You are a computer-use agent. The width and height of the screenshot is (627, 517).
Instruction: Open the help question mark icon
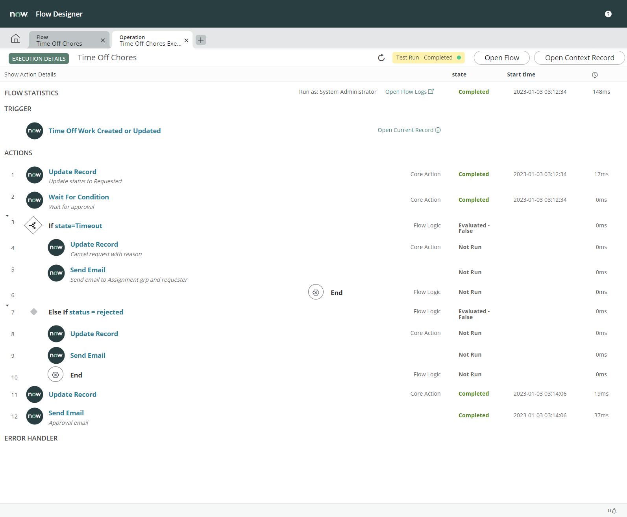pyautogui.click(x=608, y=14)
